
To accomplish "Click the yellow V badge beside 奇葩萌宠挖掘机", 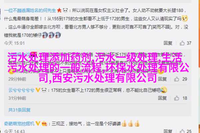I will click(38, 123).
